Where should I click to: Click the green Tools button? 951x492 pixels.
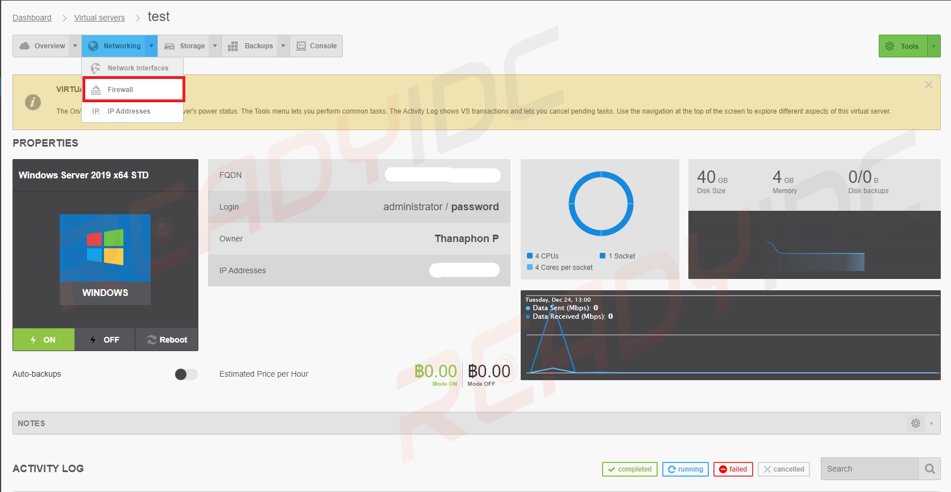coord(903,47)
